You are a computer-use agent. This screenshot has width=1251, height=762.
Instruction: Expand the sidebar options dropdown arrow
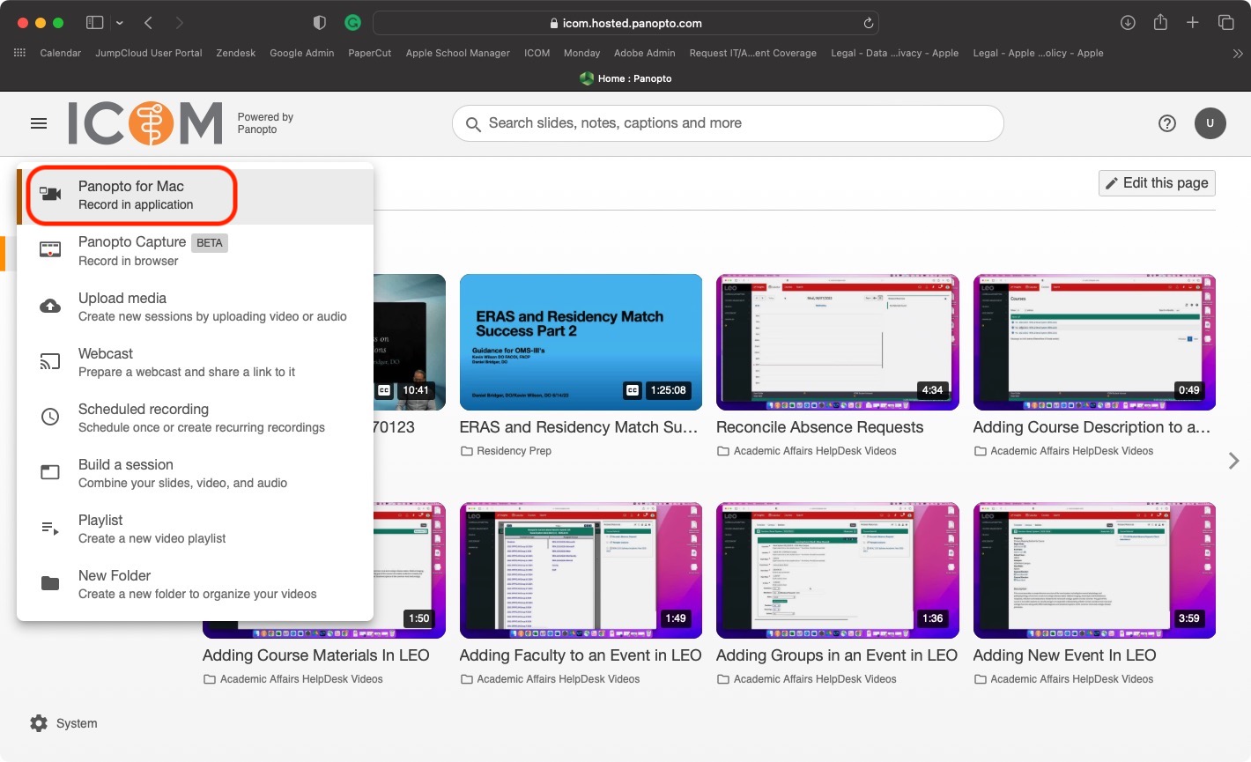point(120,23)
